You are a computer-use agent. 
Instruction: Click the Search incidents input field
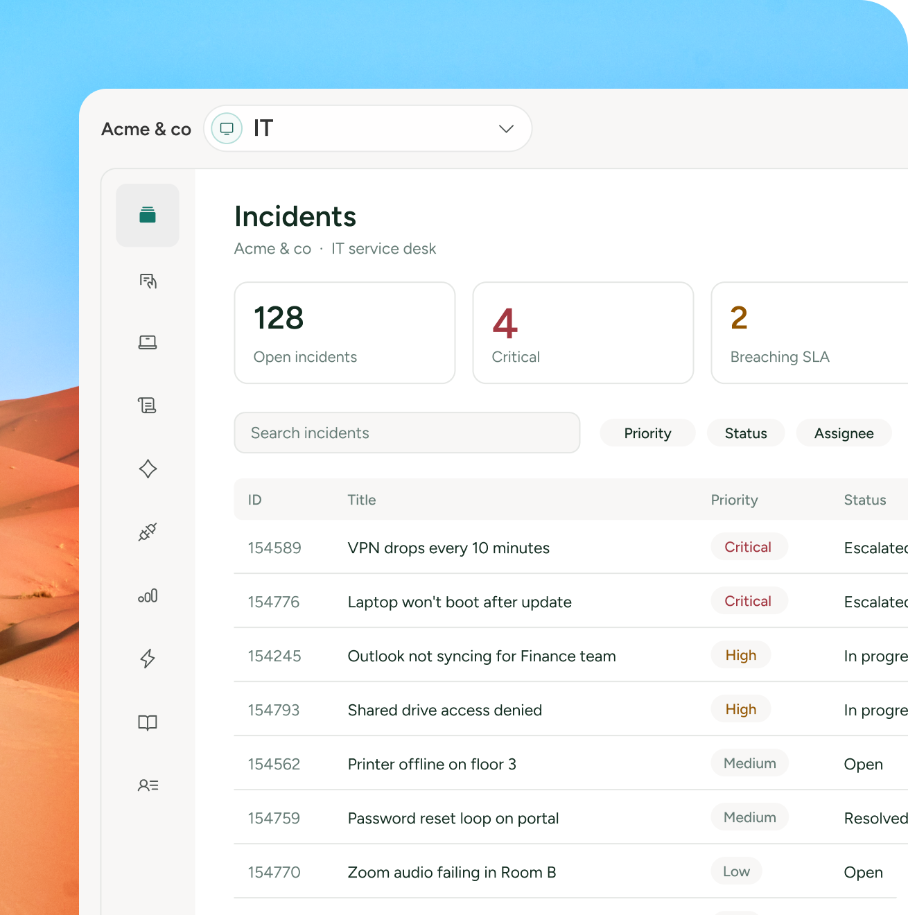tap(407, 433)
